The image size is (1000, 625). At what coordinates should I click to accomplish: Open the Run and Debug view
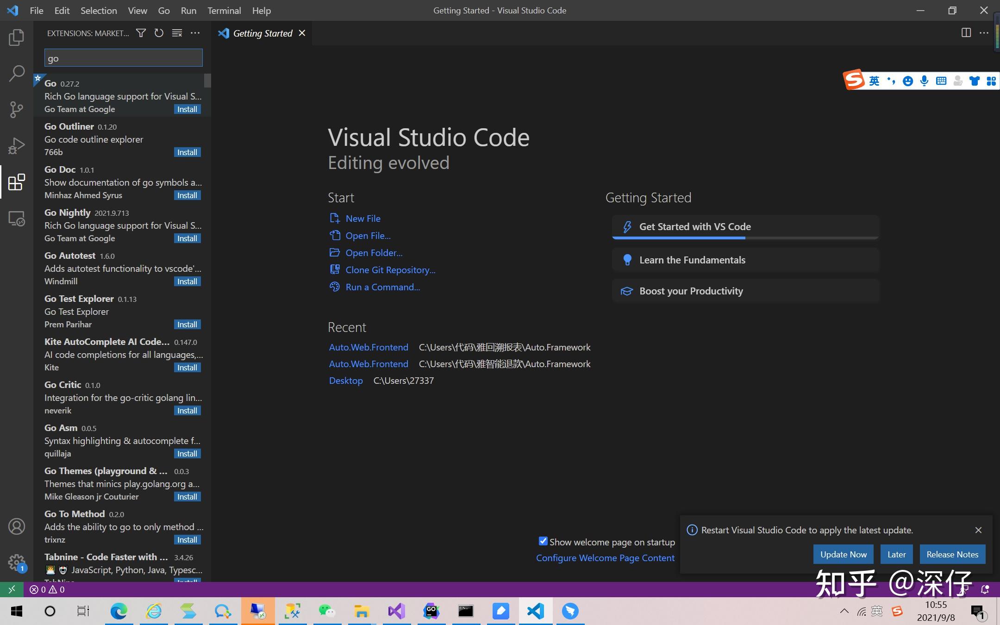(17, 145)
